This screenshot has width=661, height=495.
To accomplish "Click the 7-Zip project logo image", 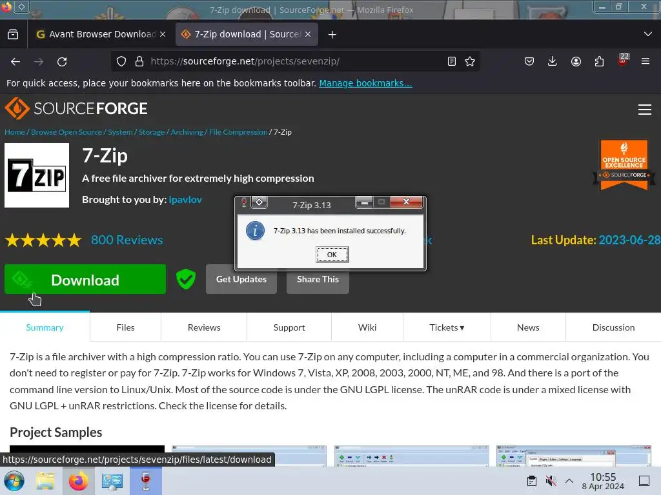I will click(37, 175).
